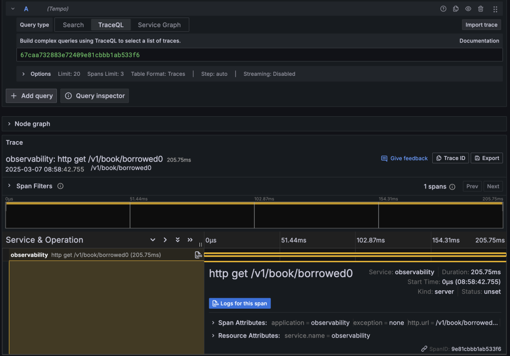Click the info icon beside Span Filters

click(60, 186)
